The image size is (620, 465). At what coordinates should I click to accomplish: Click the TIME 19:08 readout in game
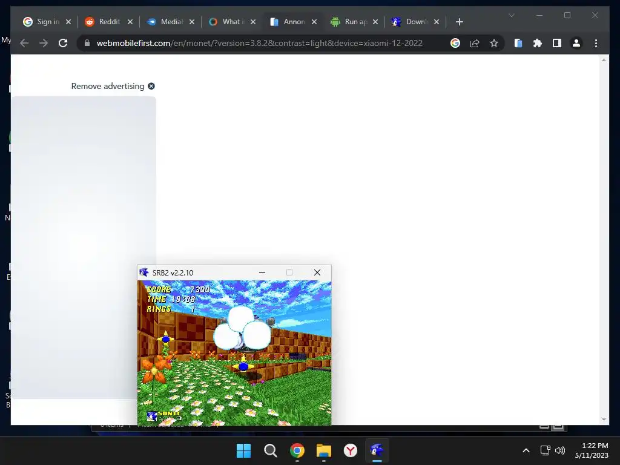171,299
